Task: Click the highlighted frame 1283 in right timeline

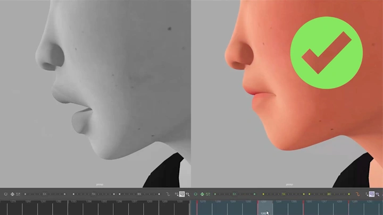Action: click(264, 207)
